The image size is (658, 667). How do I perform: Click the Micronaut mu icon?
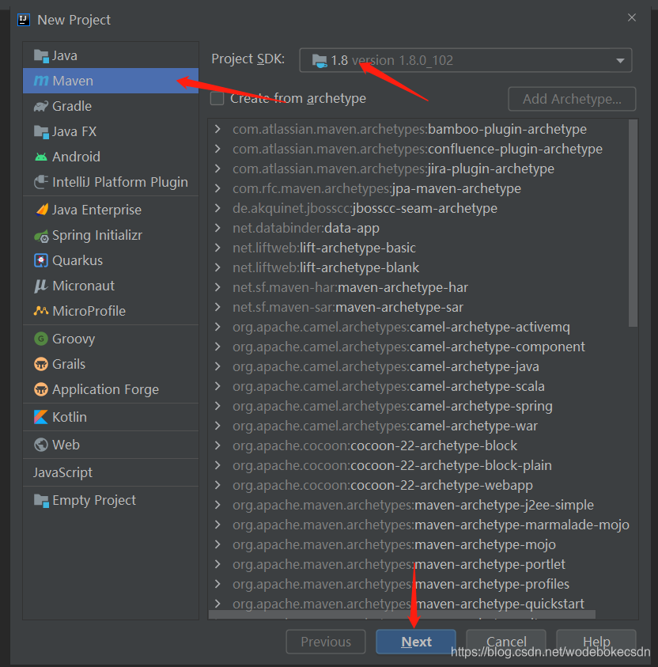(x=41, y=286)
